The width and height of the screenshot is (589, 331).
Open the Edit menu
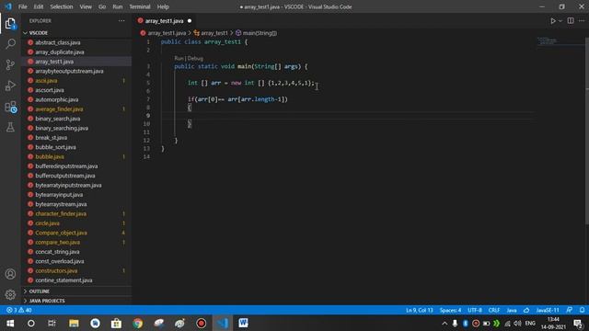click(39, 6)
